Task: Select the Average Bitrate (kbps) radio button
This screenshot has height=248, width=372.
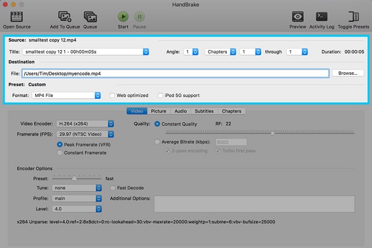Action: click(157, 142)
